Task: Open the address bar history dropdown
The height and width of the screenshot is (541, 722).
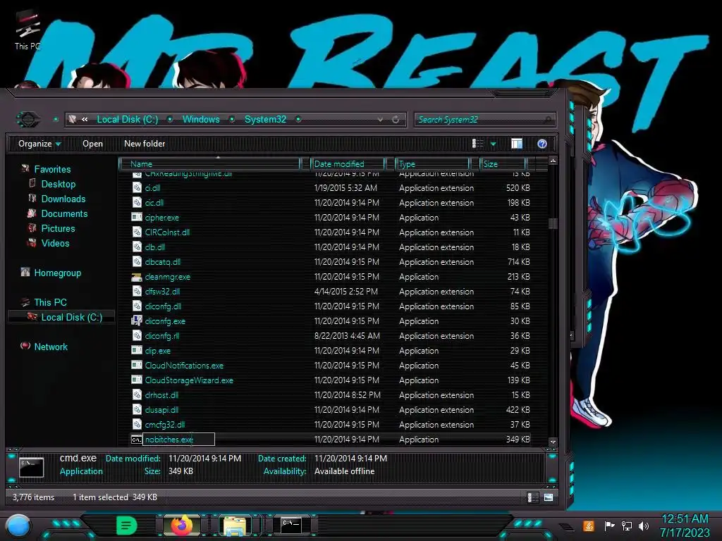Action: tap(380, 120)
